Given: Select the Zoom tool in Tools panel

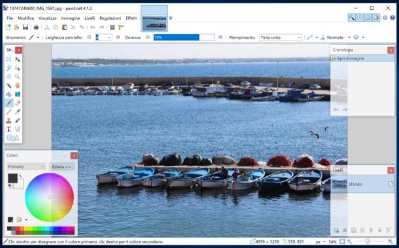Looking at the screenshot, I should (x=17, y=77).
